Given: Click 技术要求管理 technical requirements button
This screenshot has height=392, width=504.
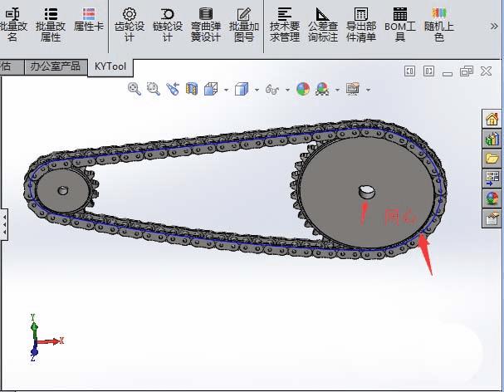Looking at the screenshot, I should pos(284,24).
